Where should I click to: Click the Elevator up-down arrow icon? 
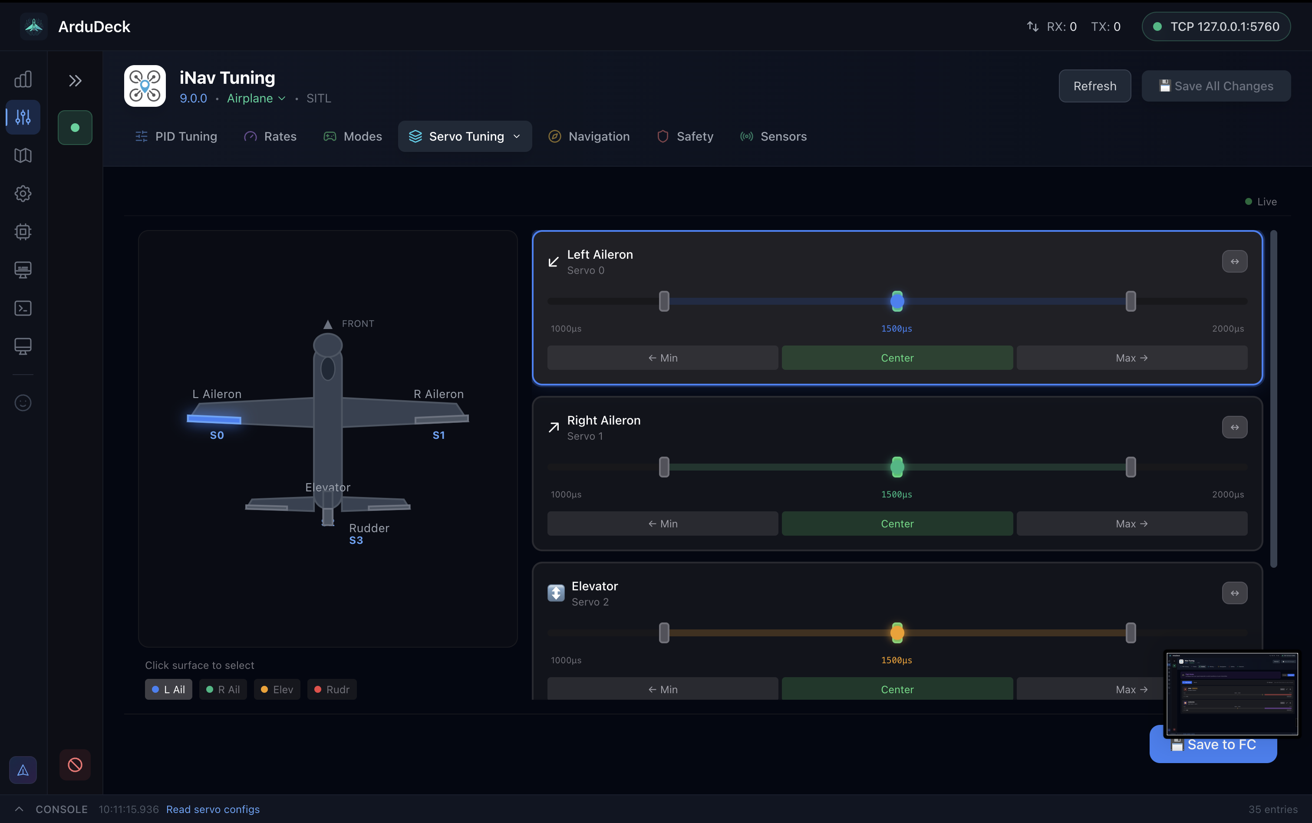[x=556, y=593]
